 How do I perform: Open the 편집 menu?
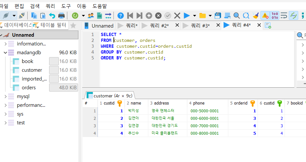(x=19, y=6)
